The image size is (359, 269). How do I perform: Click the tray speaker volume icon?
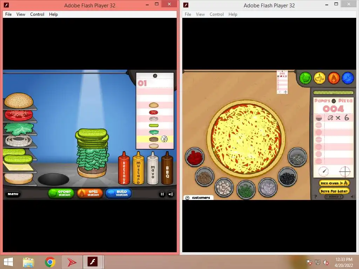click(326, 262)
